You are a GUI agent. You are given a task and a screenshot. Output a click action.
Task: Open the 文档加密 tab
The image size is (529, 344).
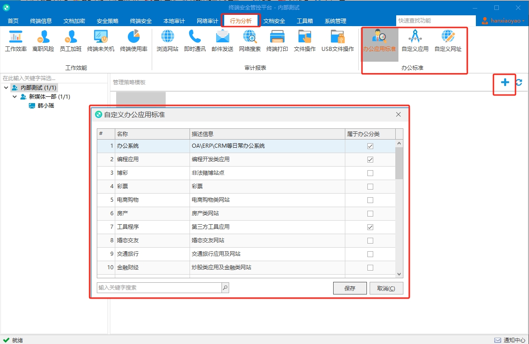74,21
